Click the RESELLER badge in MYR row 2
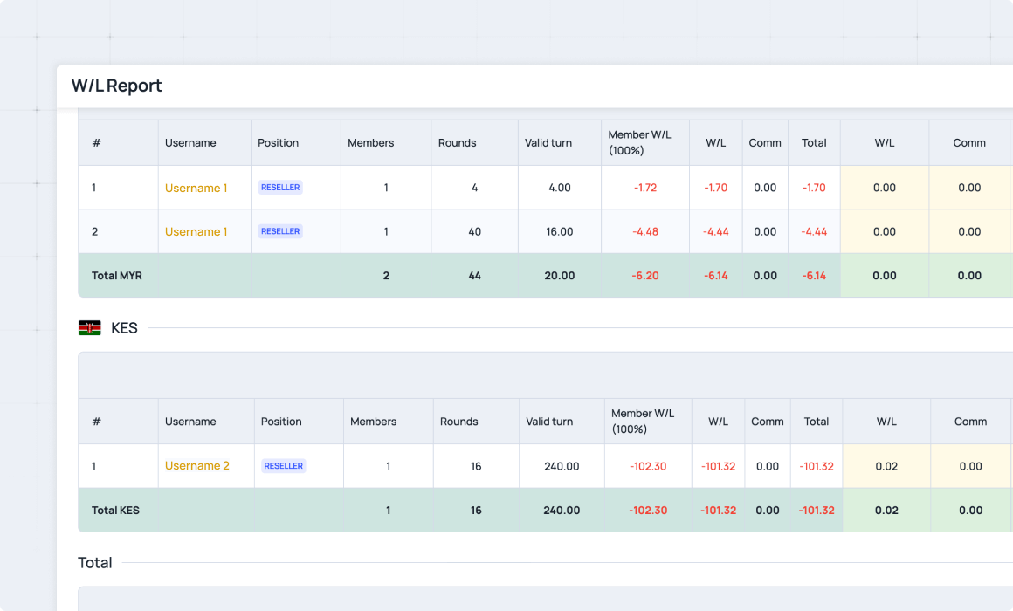Viewport: 1013px width, 611px height. (x=280, y=231)
